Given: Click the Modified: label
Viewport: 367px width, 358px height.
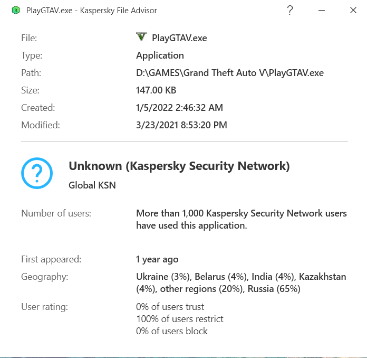Looking at the screenshot, I should (41, 125).
